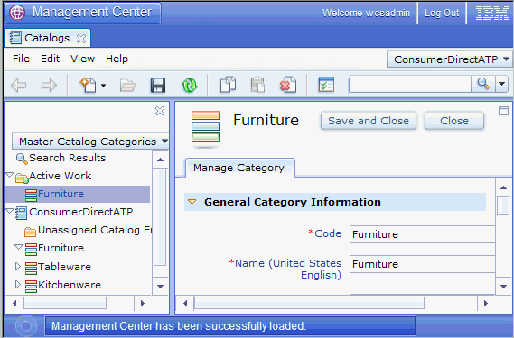514x338 pixels.
Task: Click the New document toolbar icon
Action: (88, 85)
